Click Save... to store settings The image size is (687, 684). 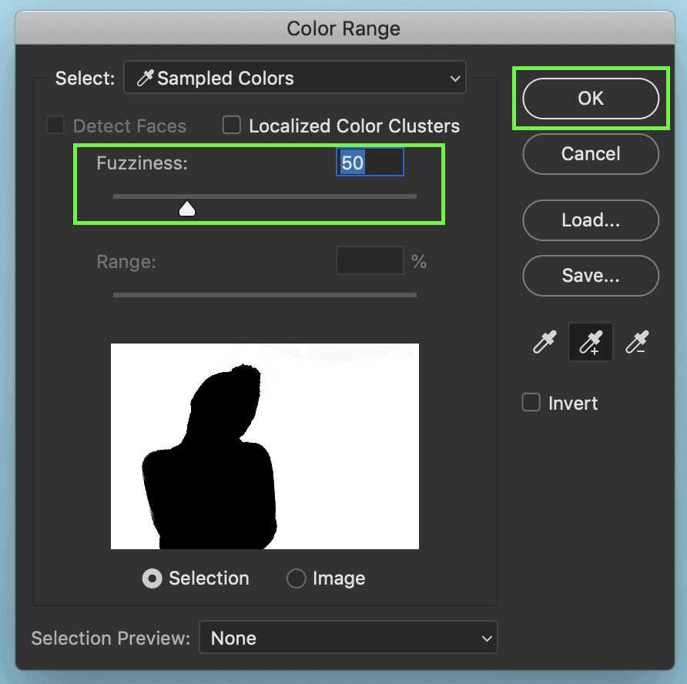(591, 276)
